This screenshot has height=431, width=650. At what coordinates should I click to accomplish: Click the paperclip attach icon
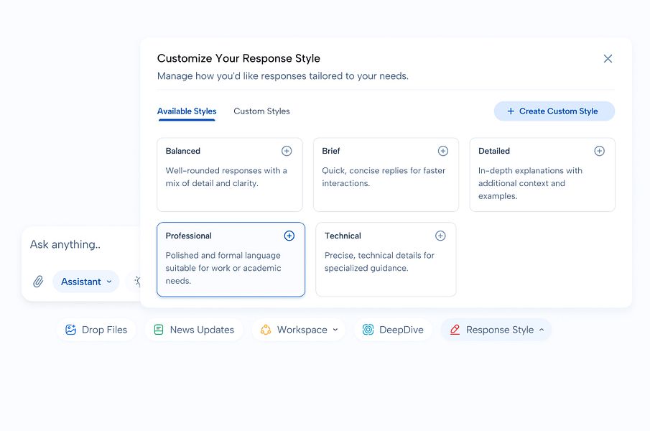click(38, 282)
